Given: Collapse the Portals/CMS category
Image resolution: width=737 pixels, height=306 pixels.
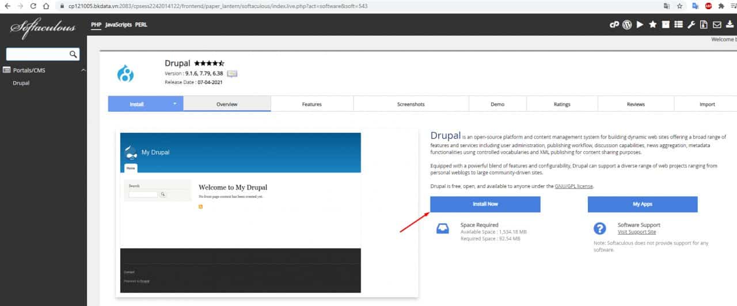Looking at the screenshot, I should pyautogui.click(x=83, y=70).
